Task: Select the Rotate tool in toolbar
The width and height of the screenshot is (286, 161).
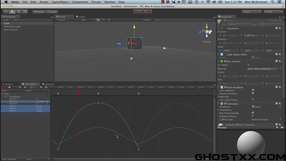Action: pyautogui.click(x=19, y=12)
